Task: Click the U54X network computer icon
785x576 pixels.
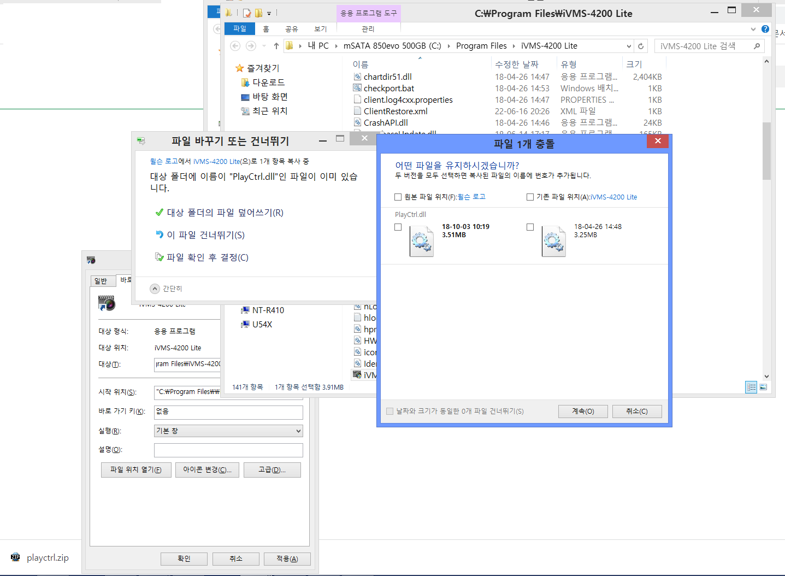Action: pyautogui.click(x=245, y=324)
